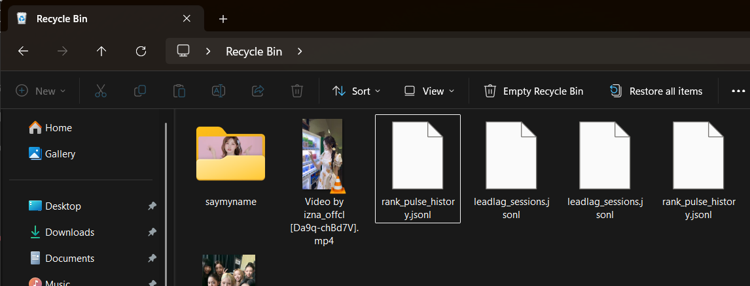This screenshot has width=750, height=286.
Task: Click the Share icon in toolbar
Action: [258, 91]
